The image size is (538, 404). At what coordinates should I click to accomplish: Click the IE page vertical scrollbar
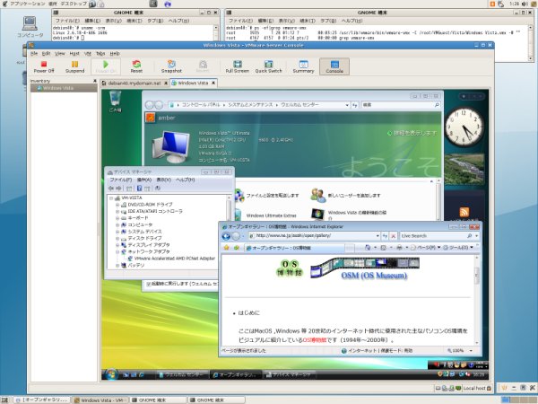(x=477, y=299)
